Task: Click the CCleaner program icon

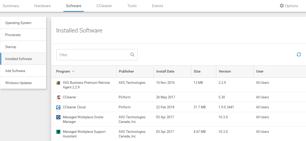Action: tap(58, 97)
